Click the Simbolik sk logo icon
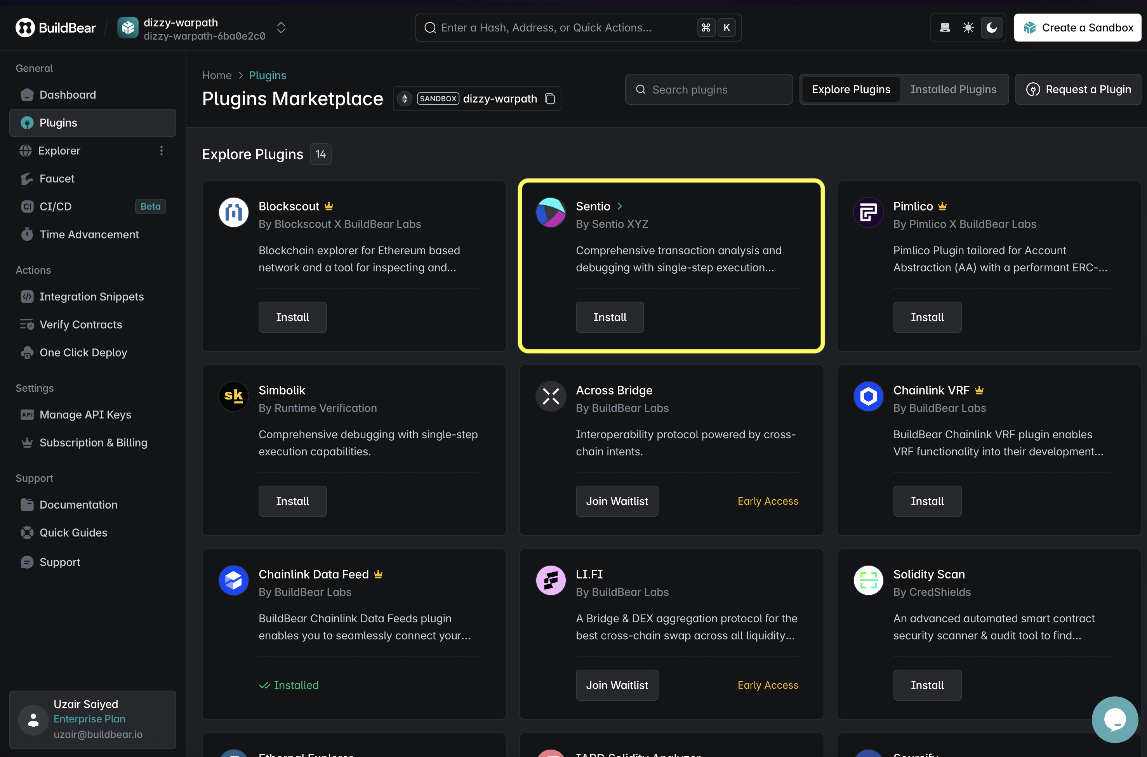The height and width of the screenshot is (757, 1147). point(234,396)
